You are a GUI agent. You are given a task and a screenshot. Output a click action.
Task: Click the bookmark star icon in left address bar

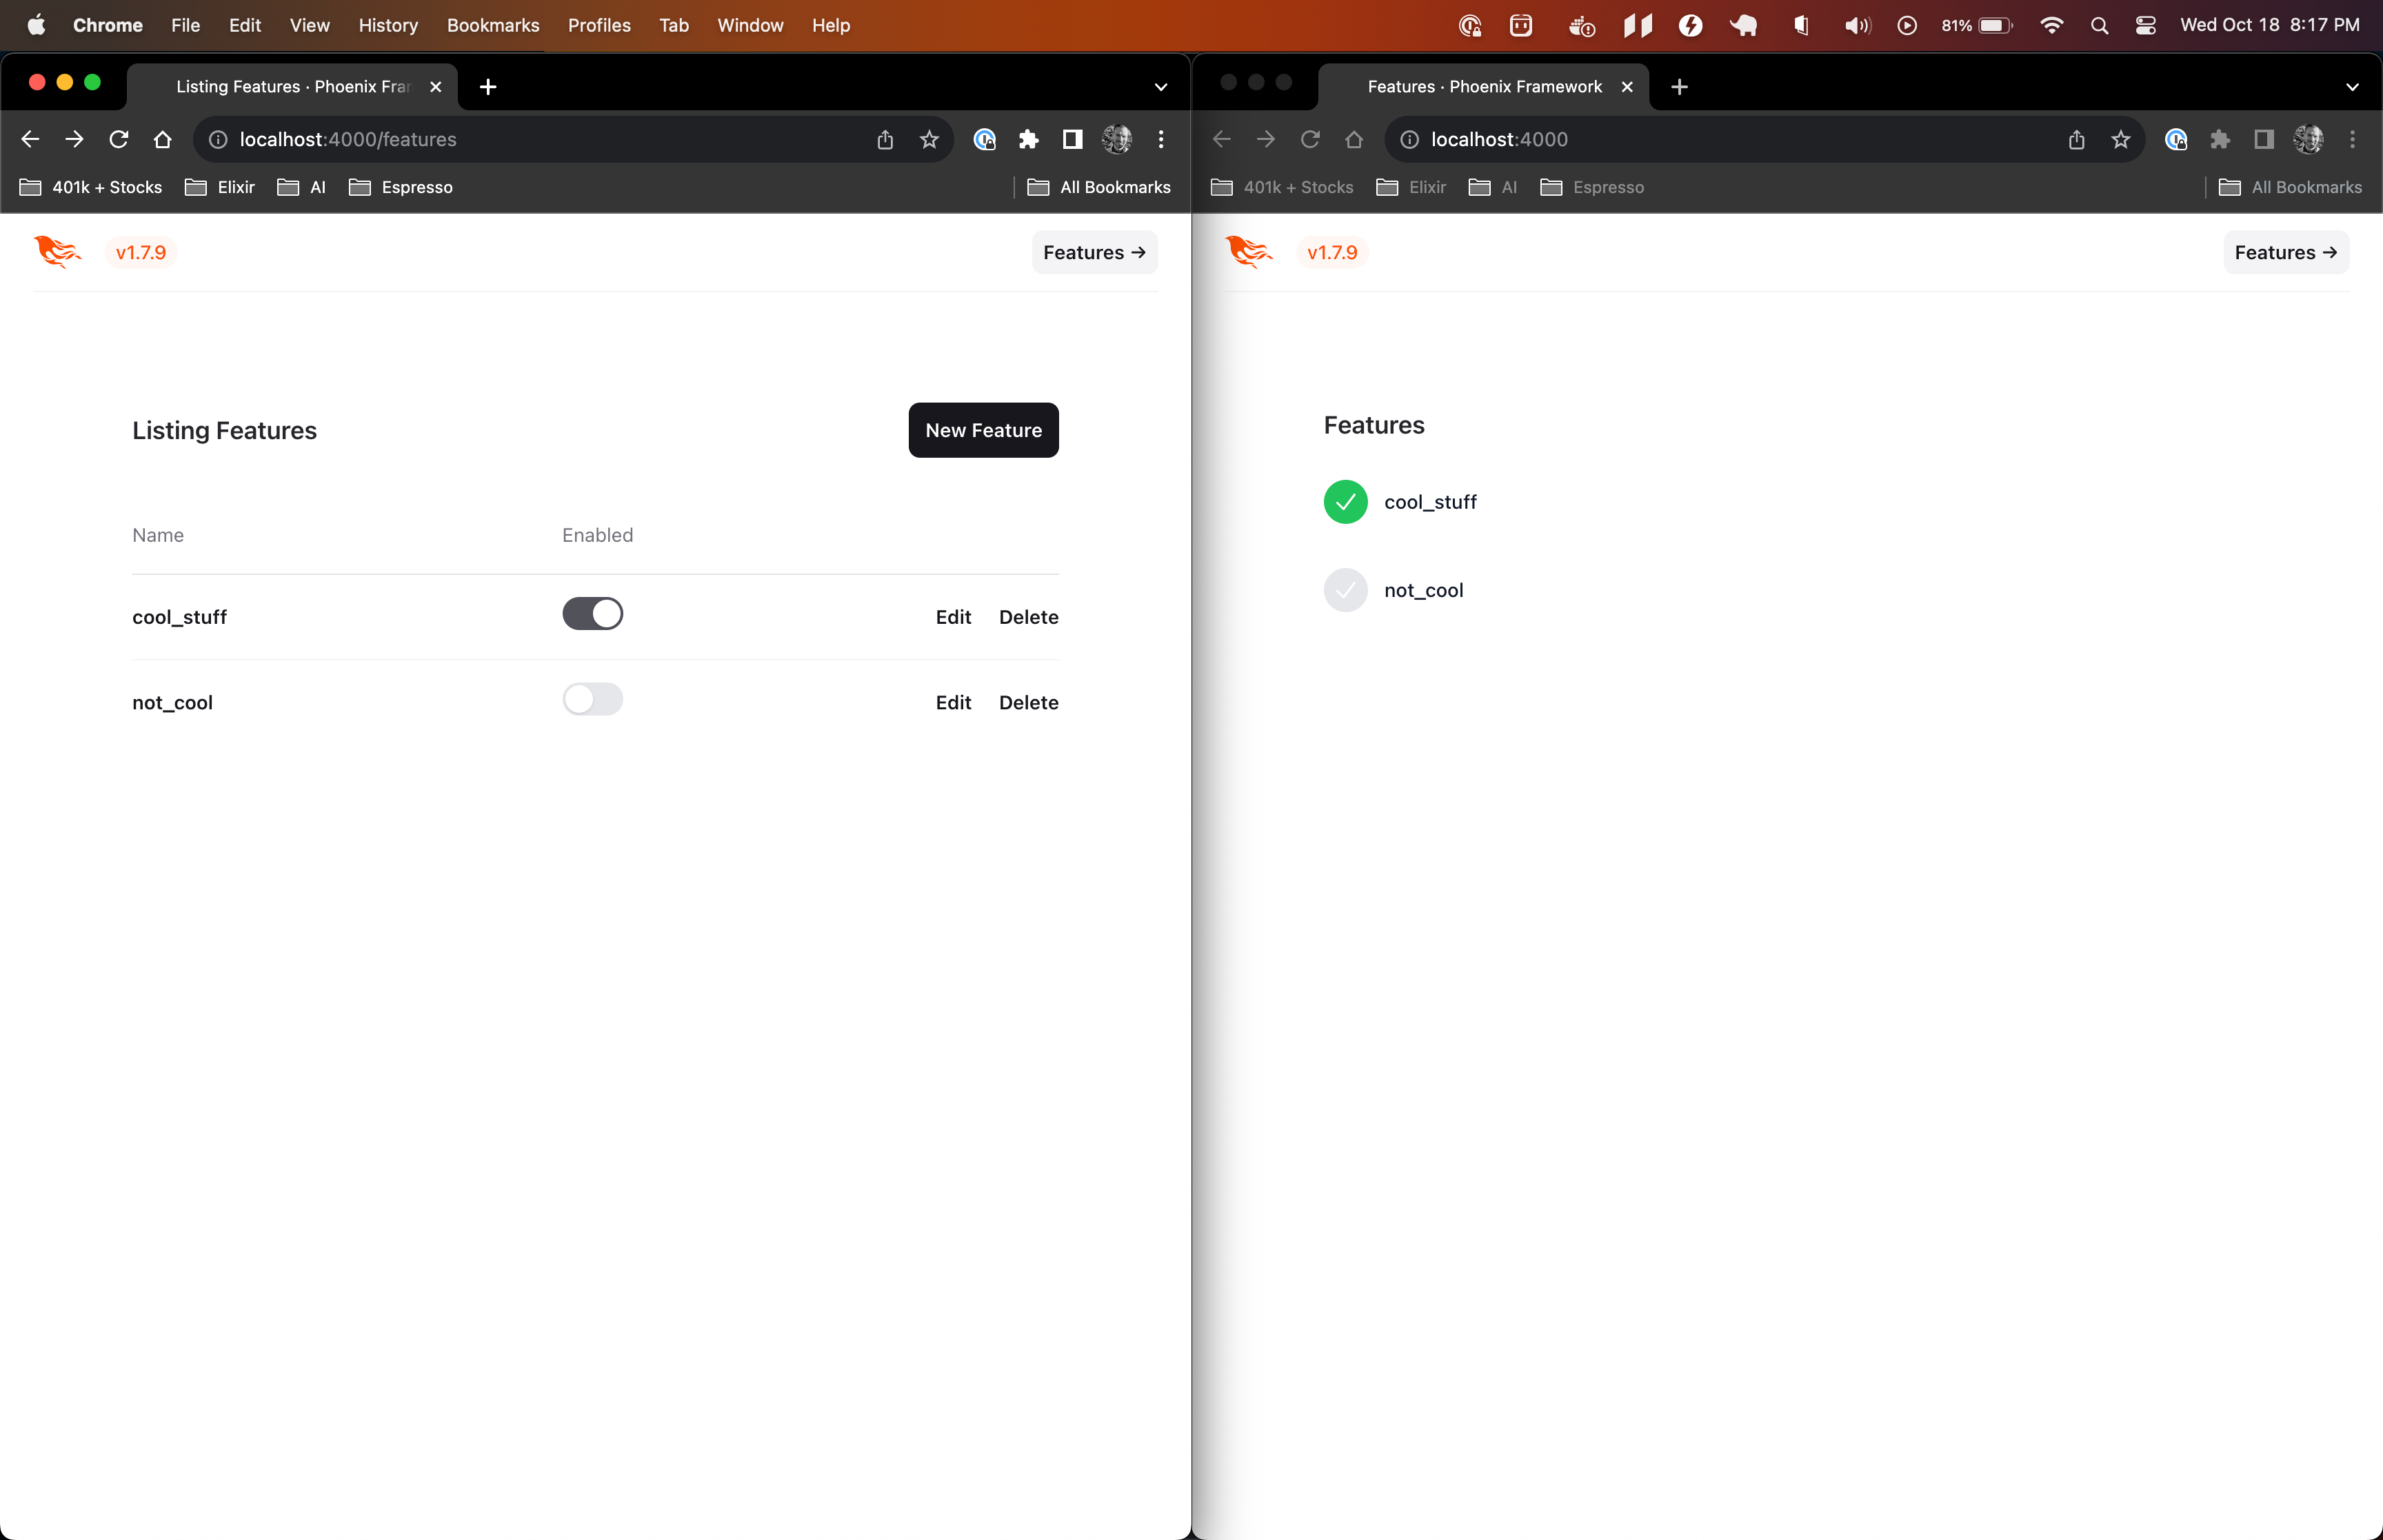coord(929,139)
